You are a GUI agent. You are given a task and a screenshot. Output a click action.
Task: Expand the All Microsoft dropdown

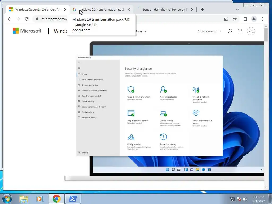click(209, 31)
